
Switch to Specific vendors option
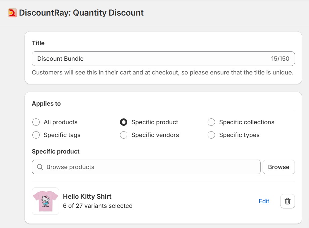(x=124, y=135)
